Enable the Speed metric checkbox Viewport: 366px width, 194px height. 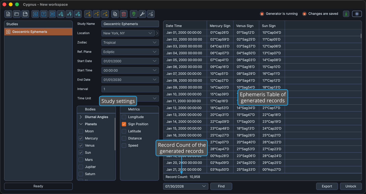point(124,145)
